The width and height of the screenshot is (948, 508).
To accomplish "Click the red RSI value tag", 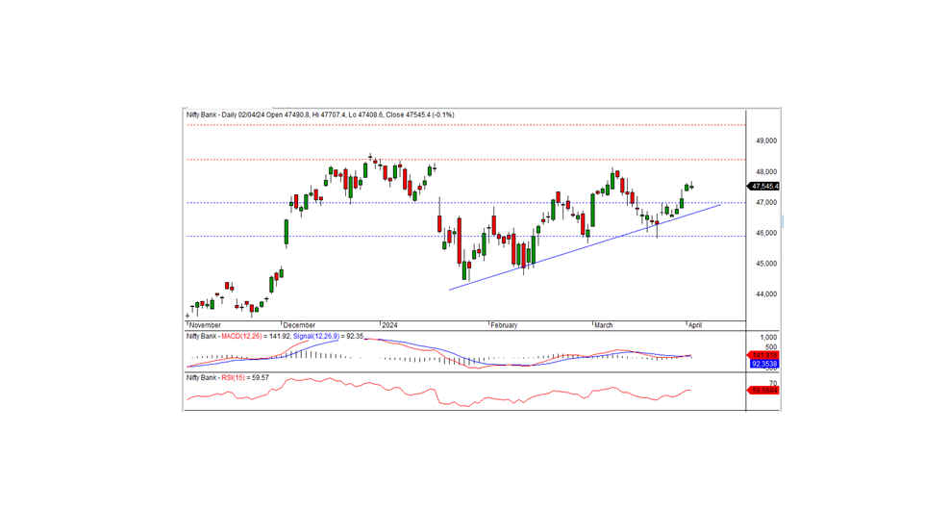I will coord(763,391).
